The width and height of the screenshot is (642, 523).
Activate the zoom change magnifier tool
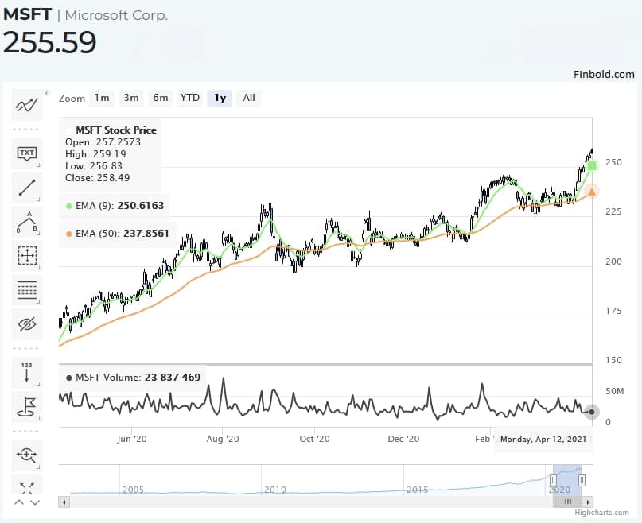26,455
